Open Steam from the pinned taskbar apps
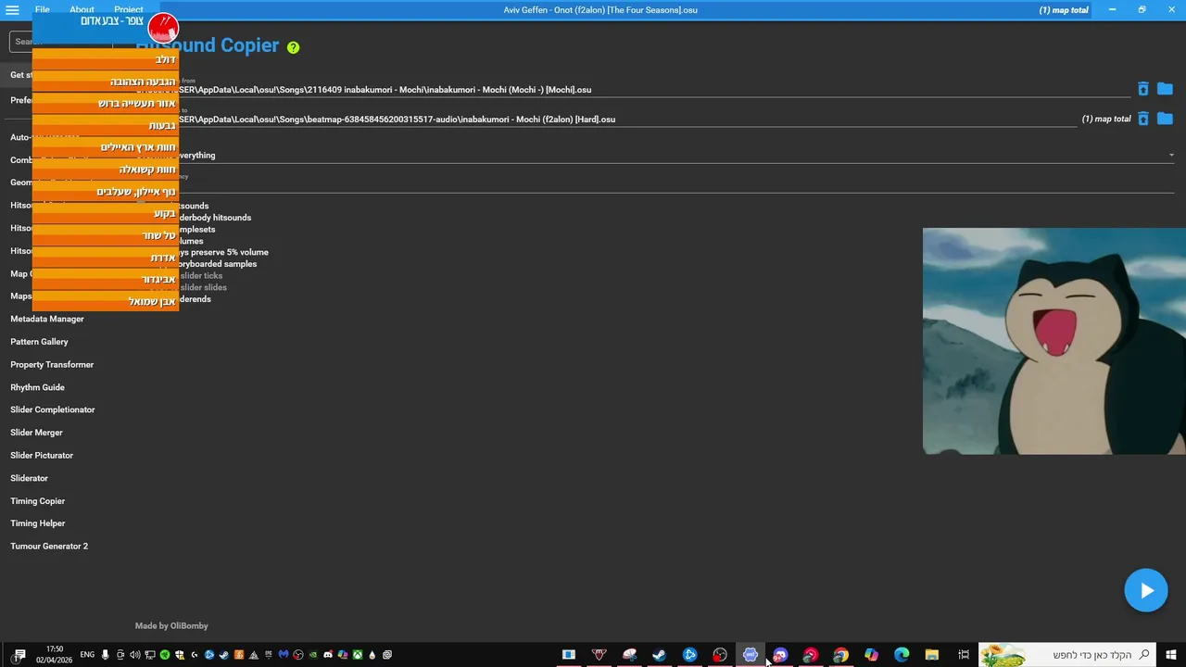The width and height of the screenshot is (1186, 667). tap(659, 655)
